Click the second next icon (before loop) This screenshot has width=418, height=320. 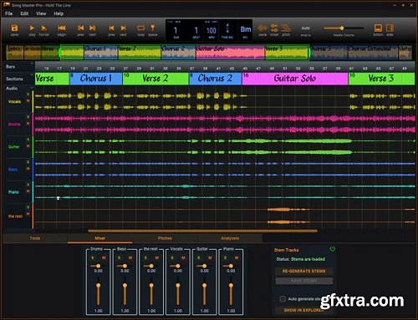[x=123, y=28]
